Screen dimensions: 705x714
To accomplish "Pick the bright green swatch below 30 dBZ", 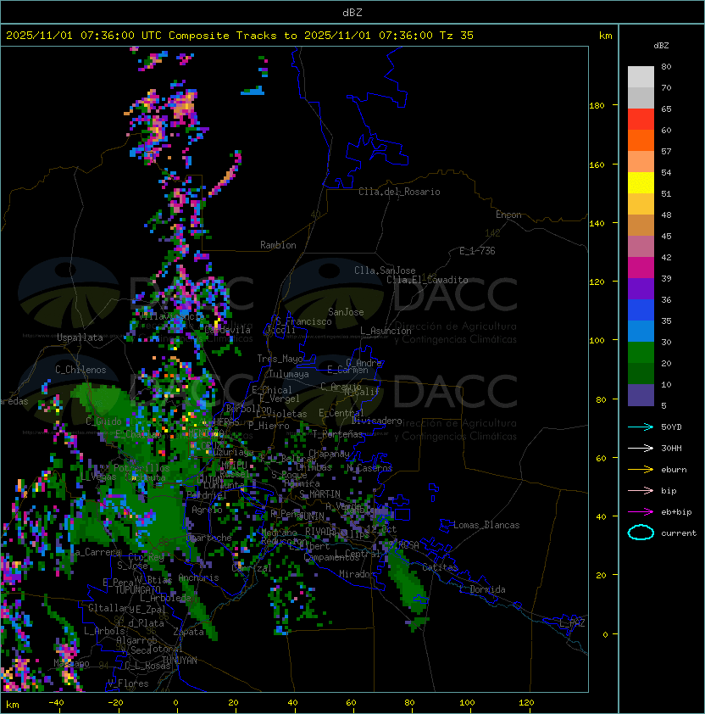I will point(641,352).
